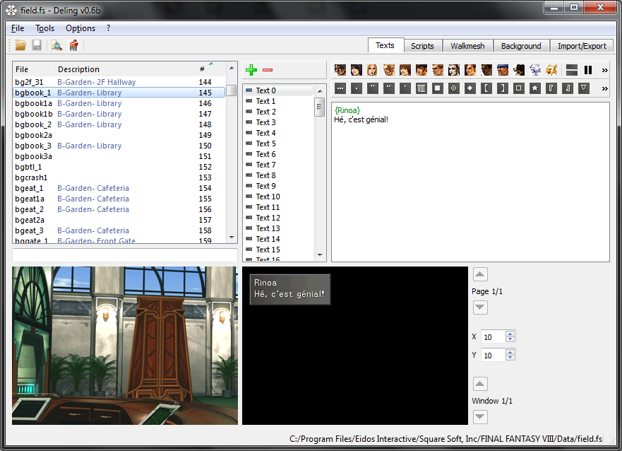
Task: Open a file with the folder icon
Action: 20,45
